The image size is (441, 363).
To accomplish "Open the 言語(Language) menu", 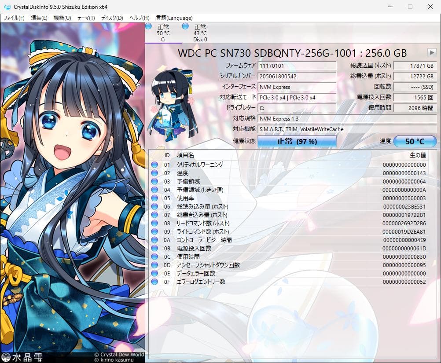I will (x=174, y=18).
